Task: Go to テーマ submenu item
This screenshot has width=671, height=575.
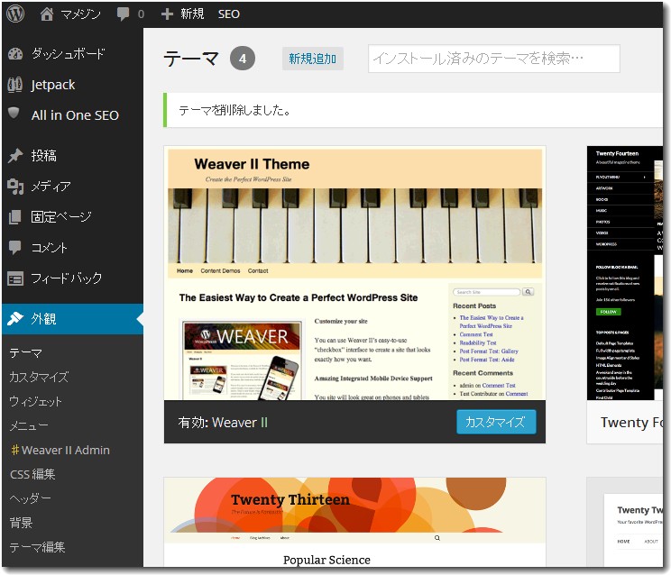Action: point(25,353)
